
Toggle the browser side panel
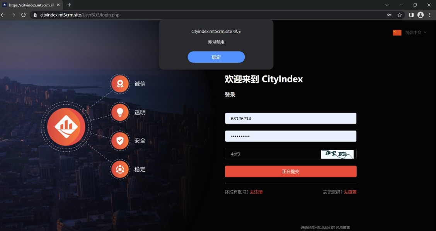(x=411, y=15)
